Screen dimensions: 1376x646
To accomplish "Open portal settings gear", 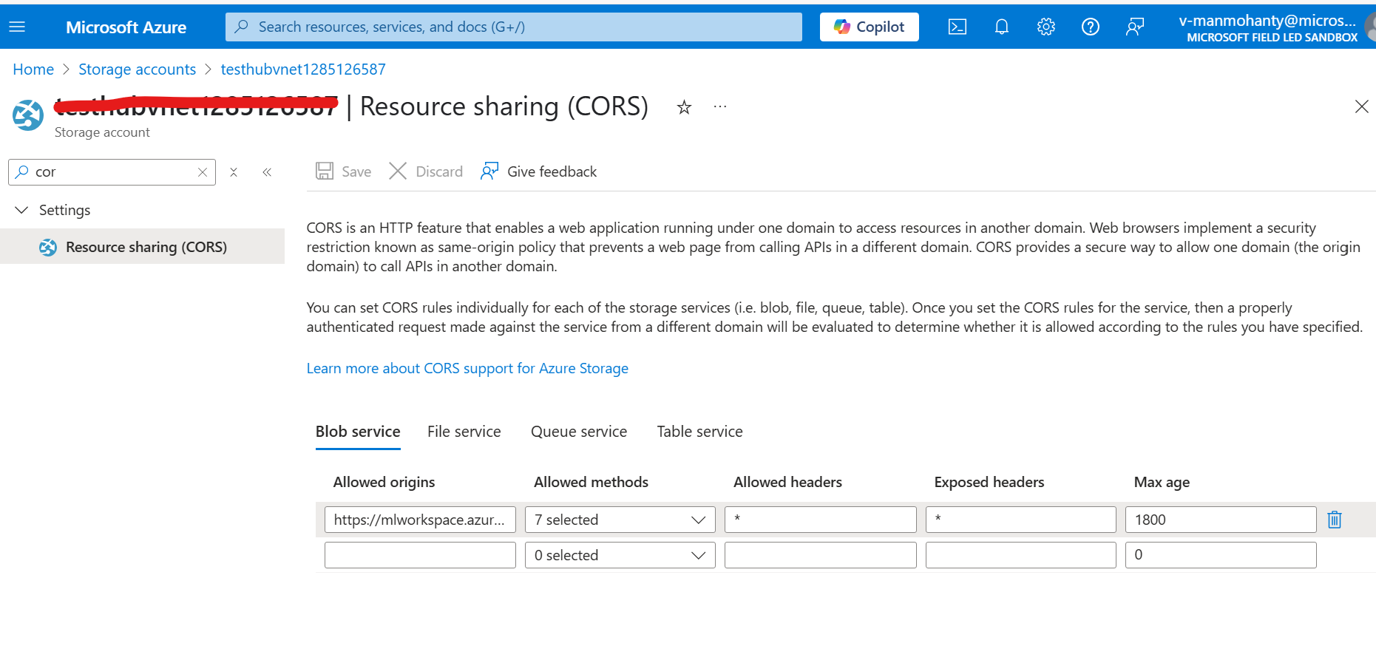I will [x=1045, y=27].
